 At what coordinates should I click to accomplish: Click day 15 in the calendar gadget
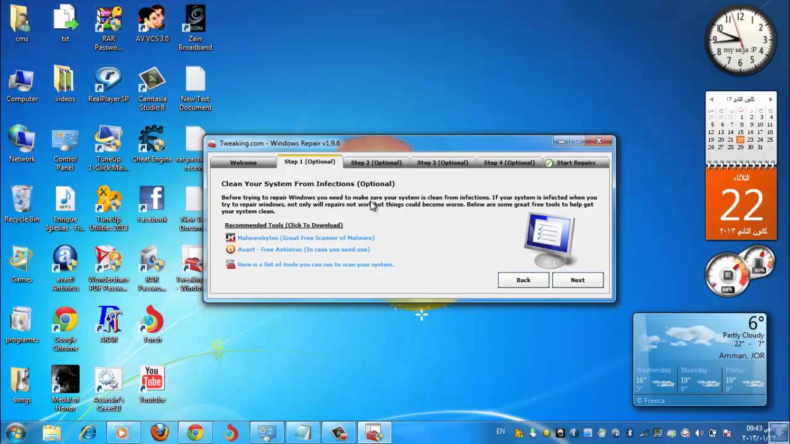tap(741, 132)
